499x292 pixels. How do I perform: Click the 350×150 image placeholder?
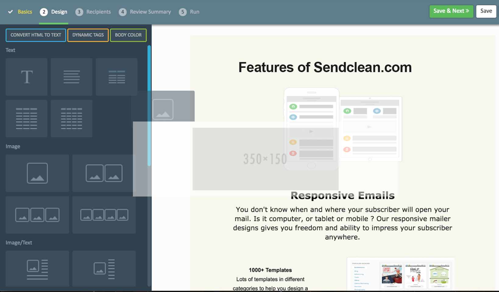coord(265,159)
